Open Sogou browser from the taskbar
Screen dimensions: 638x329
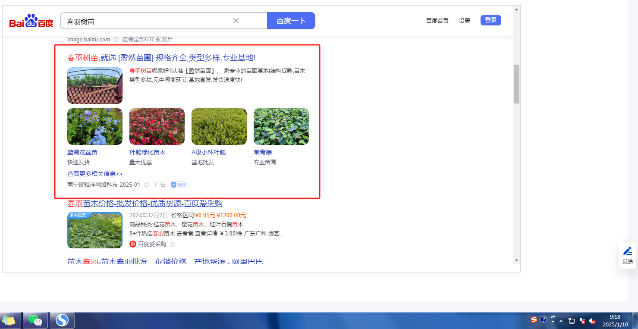(62, 320)
